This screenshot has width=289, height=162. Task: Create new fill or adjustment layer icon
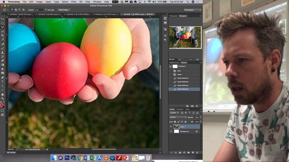point(184,153)
